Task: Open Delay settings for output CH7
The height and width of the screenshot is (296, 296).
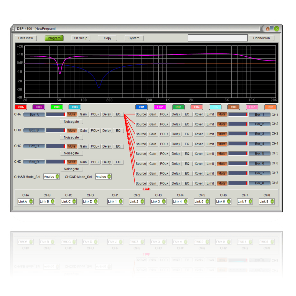Action: pyautogui.click(x=176, y=173)
